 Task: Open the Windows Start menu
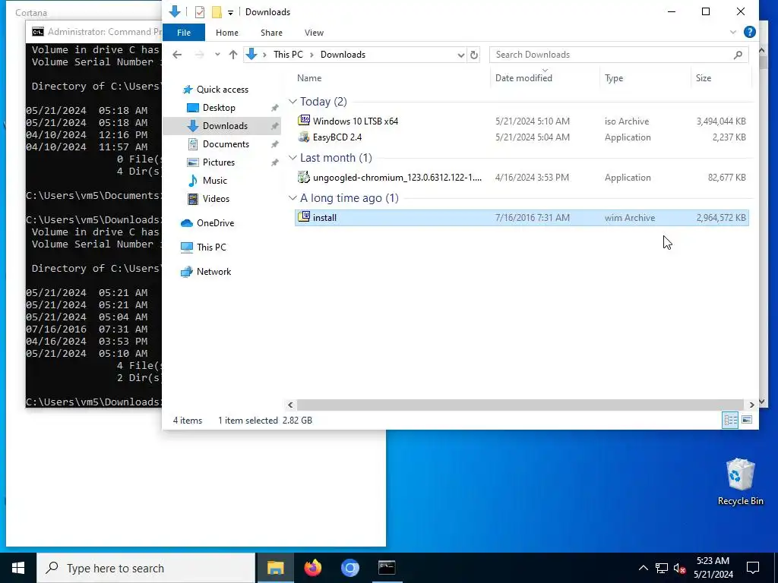coord(18,568)
